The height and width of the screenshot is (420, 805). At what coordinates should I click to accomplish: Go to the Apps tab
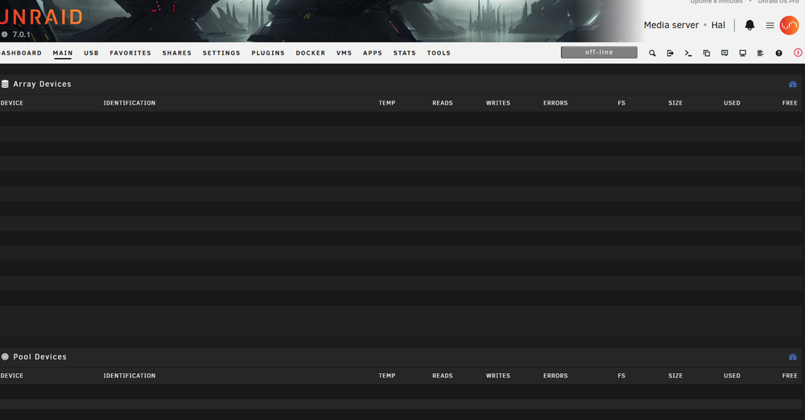pyautogui.click(x=373, y=53)
